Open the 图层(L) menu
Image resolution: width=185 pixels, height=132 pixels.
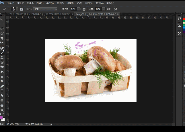40,3
